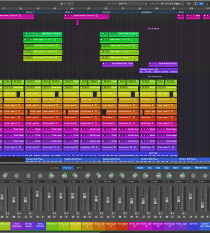Mute the Vocal Layer 6 channel strip
210x233 pixels.
click(x=108, y=217)
